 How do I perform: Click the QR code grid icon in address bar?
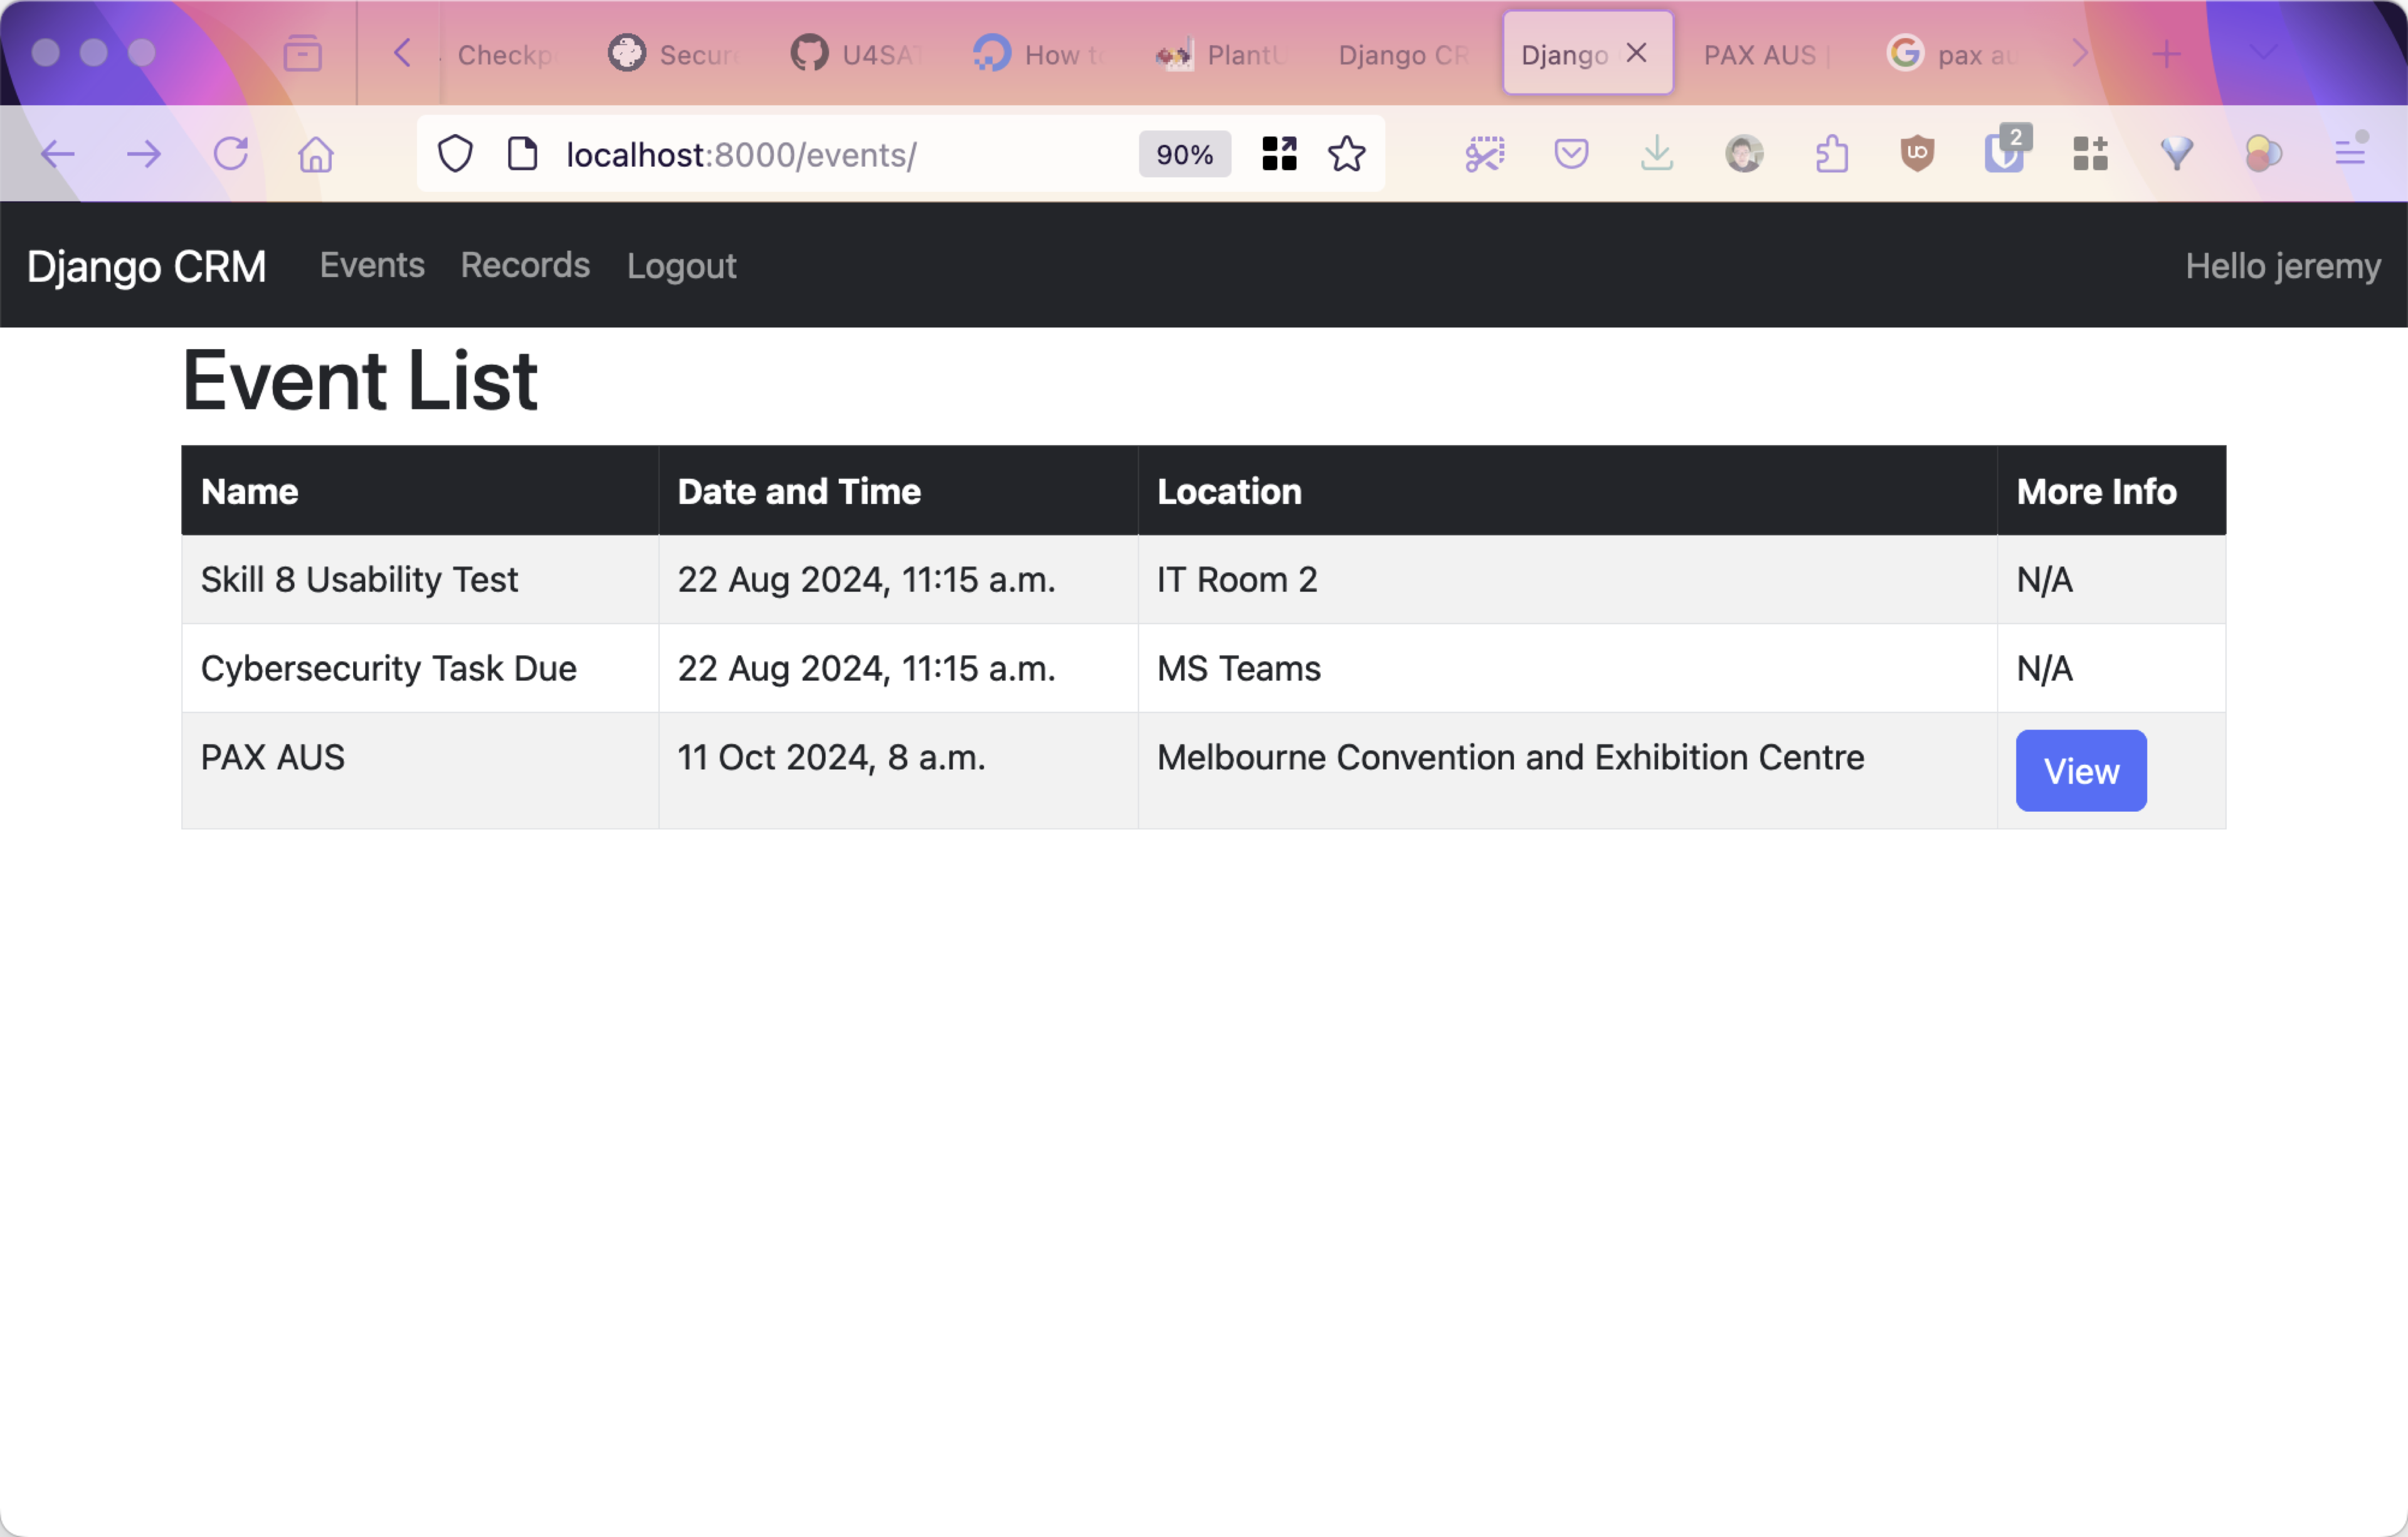click(1279, 154)
